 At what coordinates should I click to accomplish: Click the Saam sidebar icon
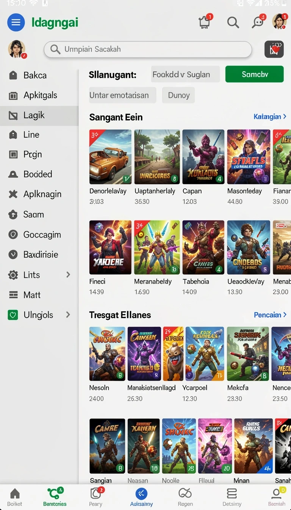point(13,214)
